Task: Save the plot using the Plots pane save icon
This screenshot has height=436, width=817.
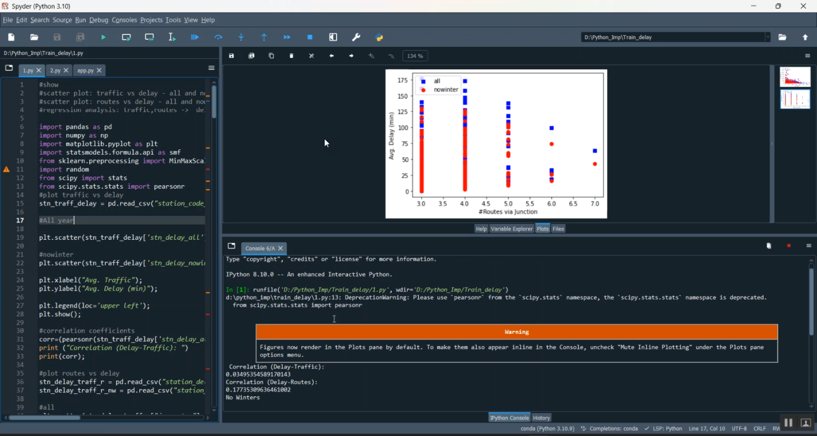Action: point(231,56)
